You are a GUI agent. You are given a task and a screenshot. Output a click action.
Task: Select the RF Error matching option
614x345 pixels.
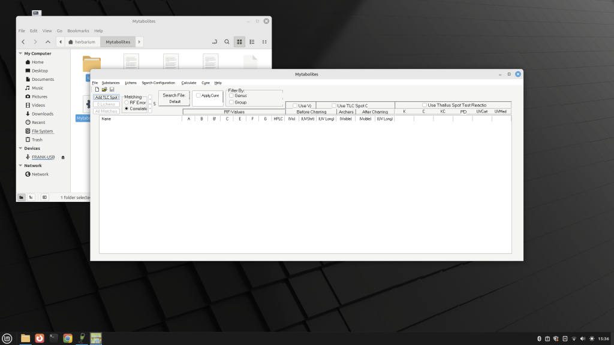coord(126,102)
